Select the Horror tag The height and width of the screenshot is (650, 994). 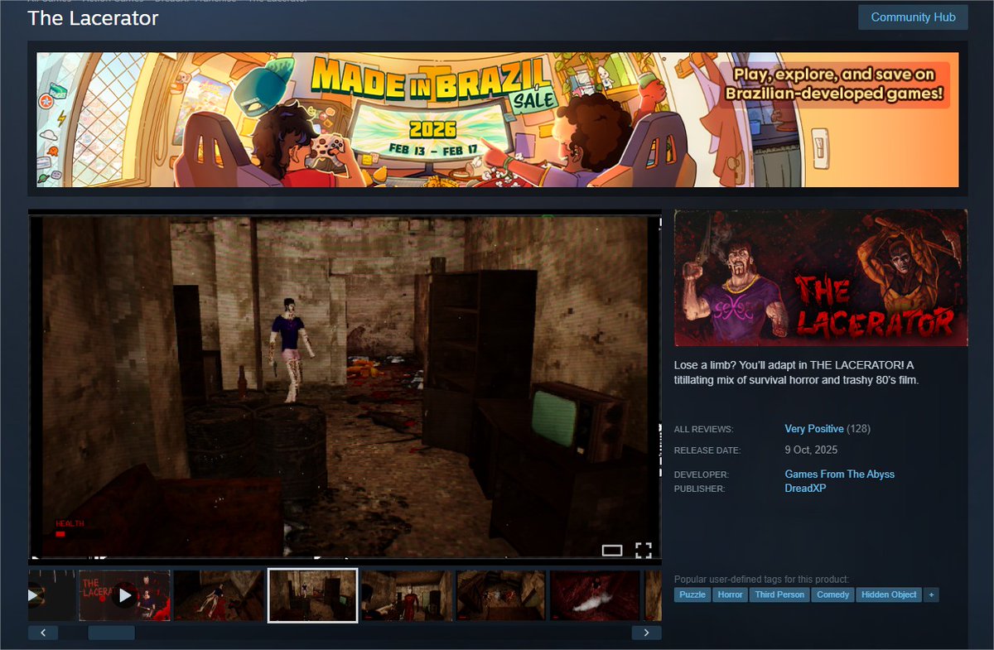pyautogui.click(x=731, y=595)
